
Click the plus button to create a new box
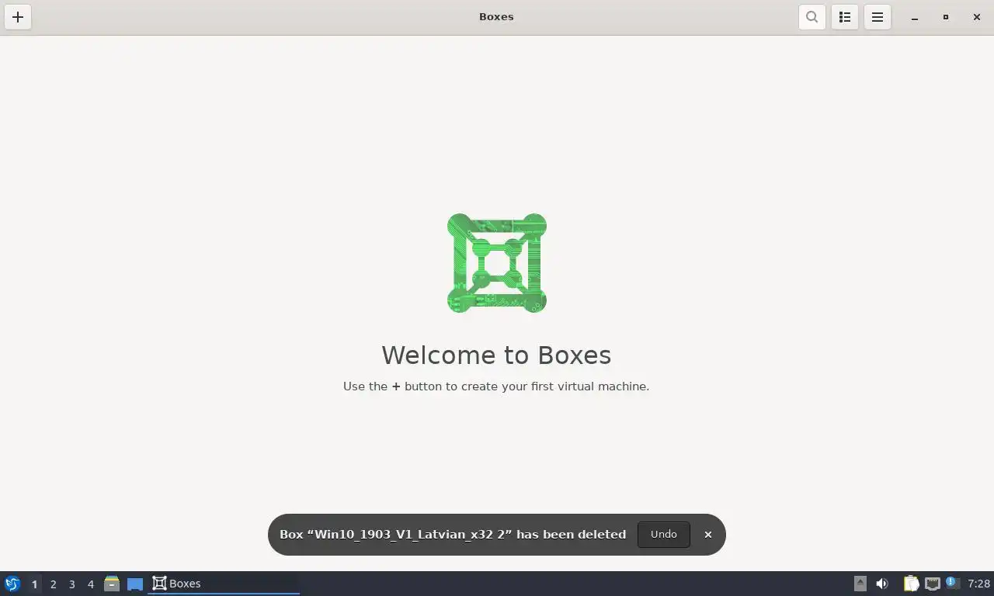coord(18,17)
